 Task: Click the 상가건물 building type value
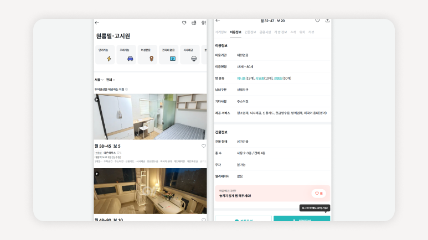tap(243, 142)
